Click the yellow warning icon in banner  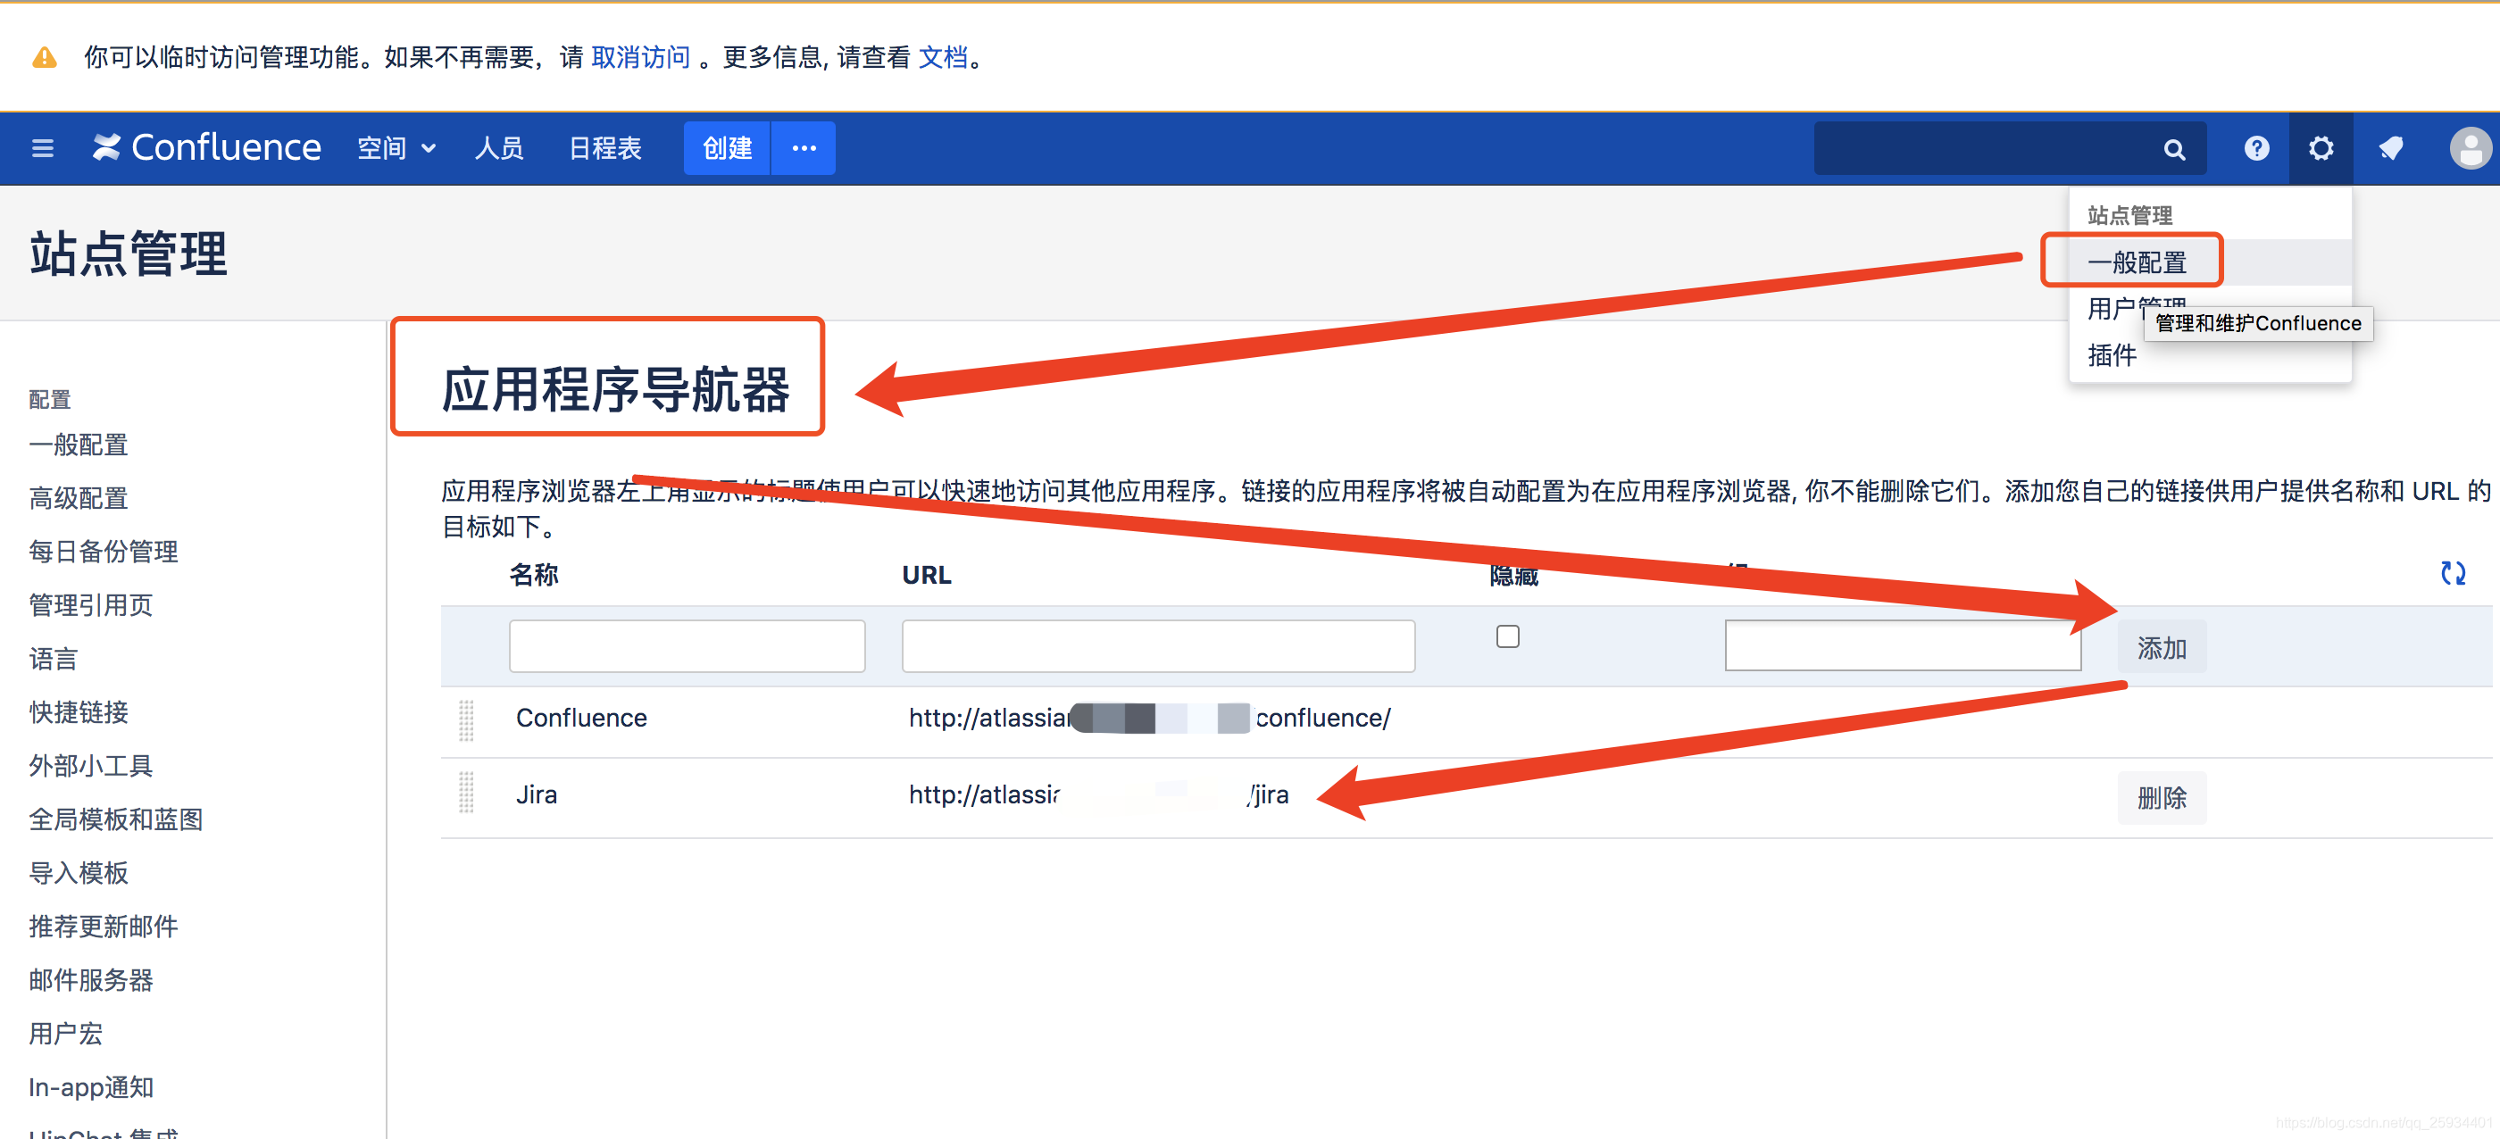45,58
